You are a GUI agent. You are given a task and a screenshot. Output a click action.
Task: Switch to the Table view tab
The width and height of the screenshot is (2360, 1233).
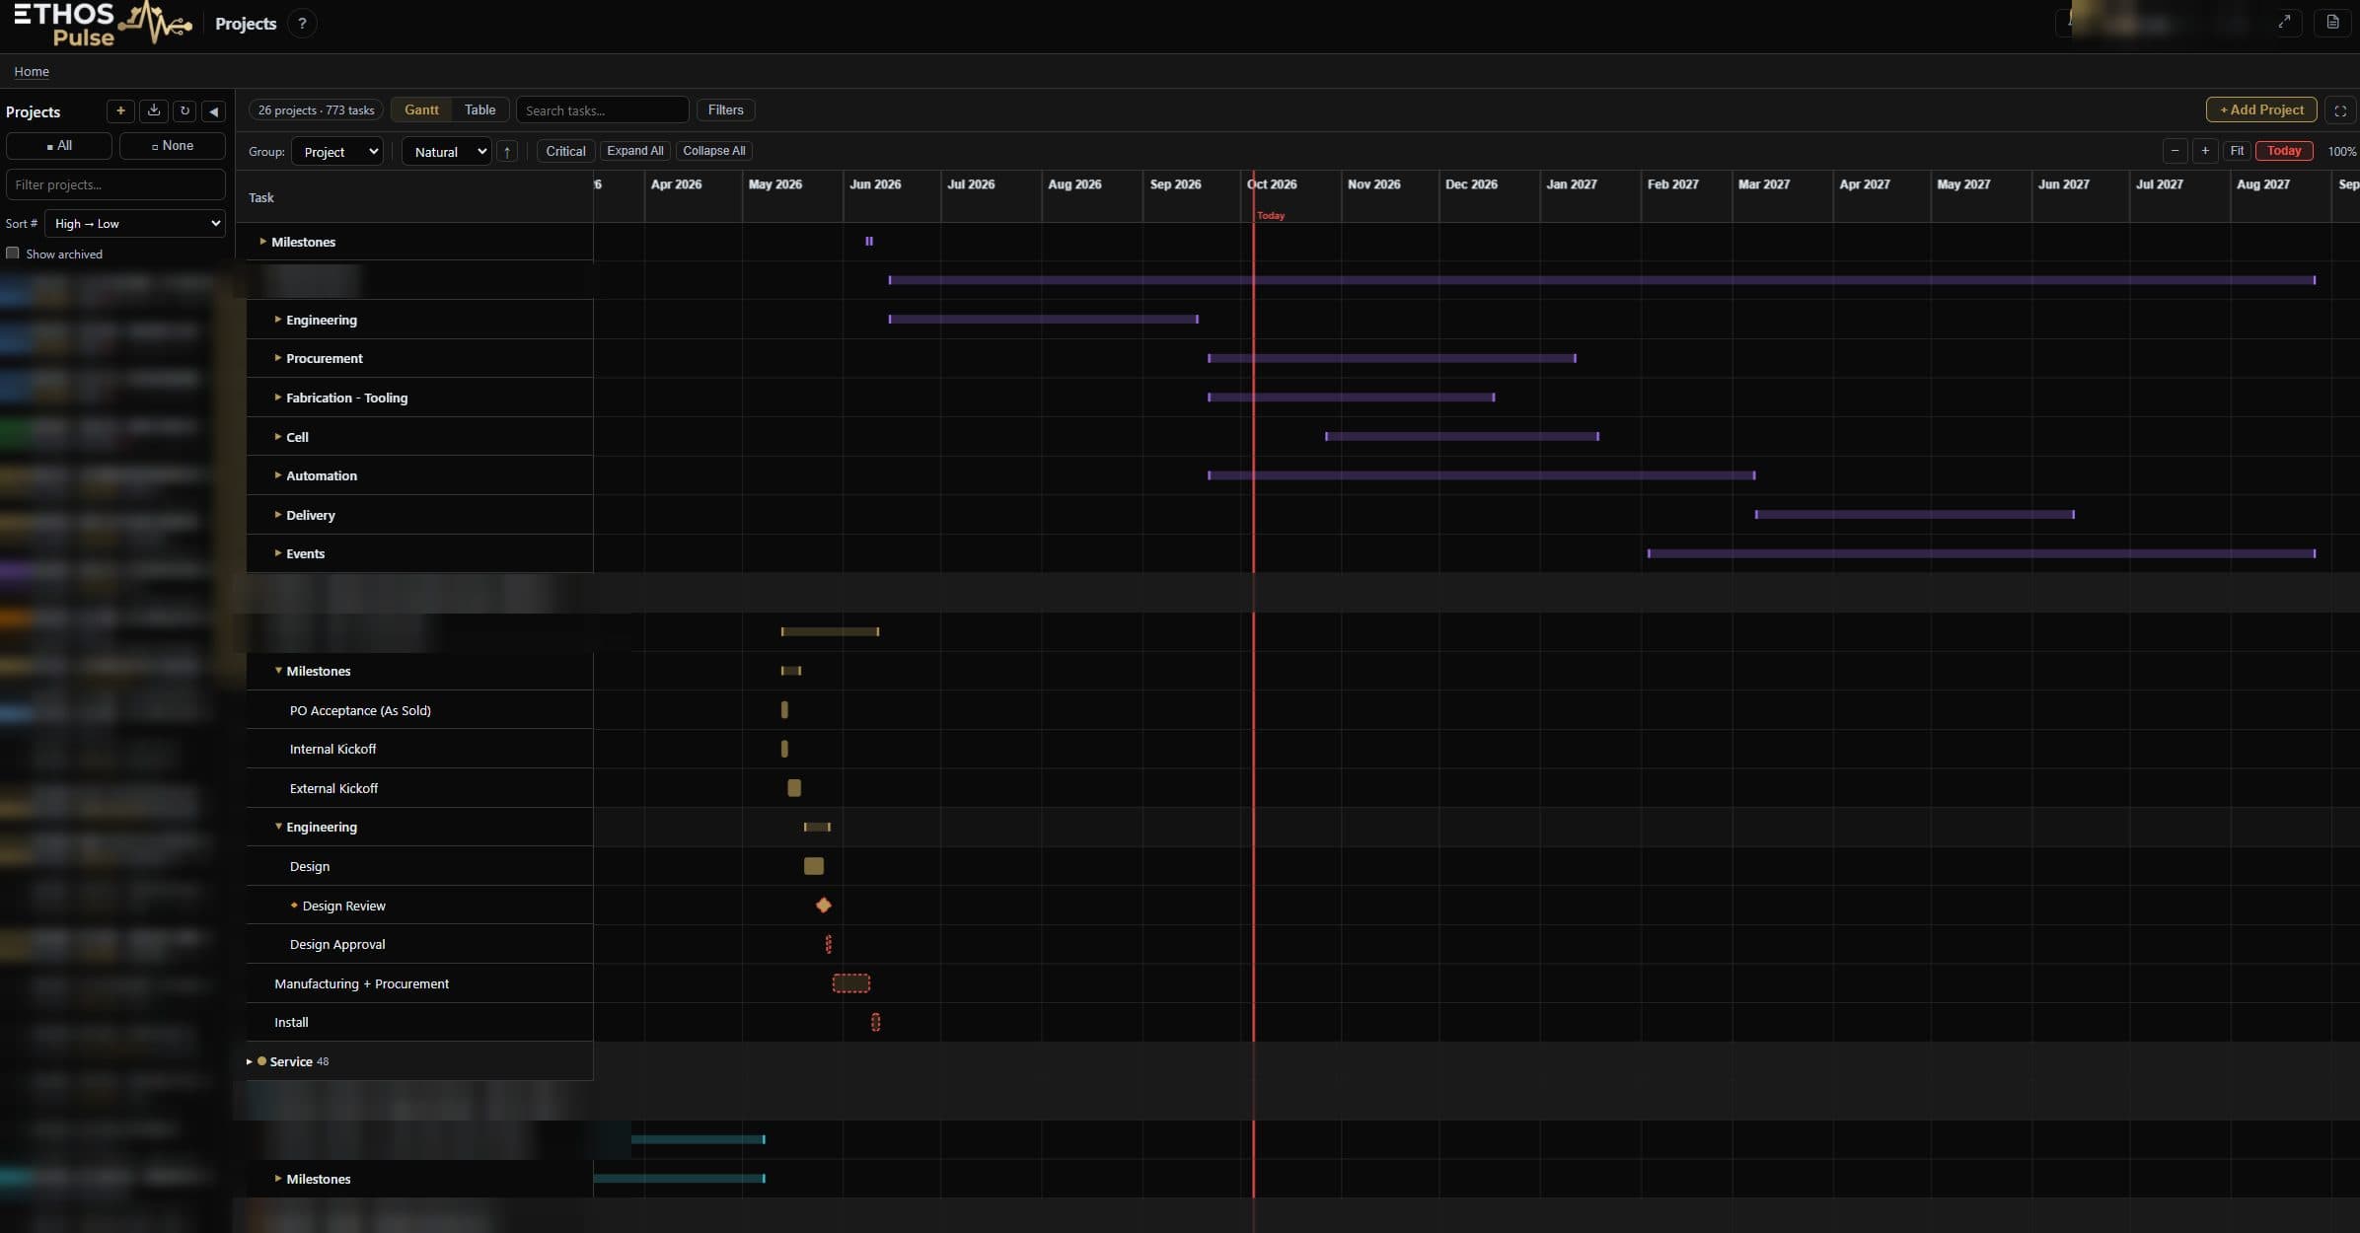coord(479,109)
